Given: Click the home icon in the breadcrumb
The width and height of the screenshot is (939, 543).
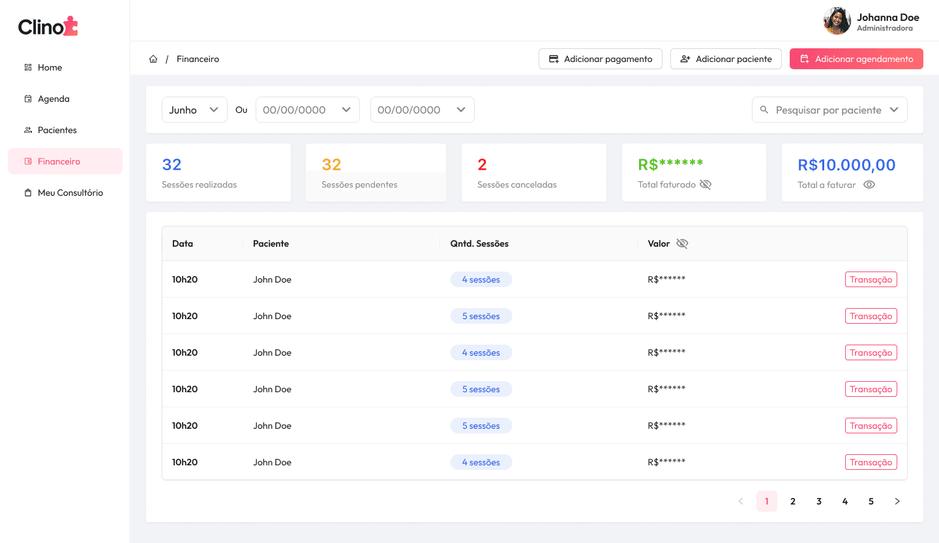Looking at the screenshot, I should pyautogui.click(x=153, y=59).
